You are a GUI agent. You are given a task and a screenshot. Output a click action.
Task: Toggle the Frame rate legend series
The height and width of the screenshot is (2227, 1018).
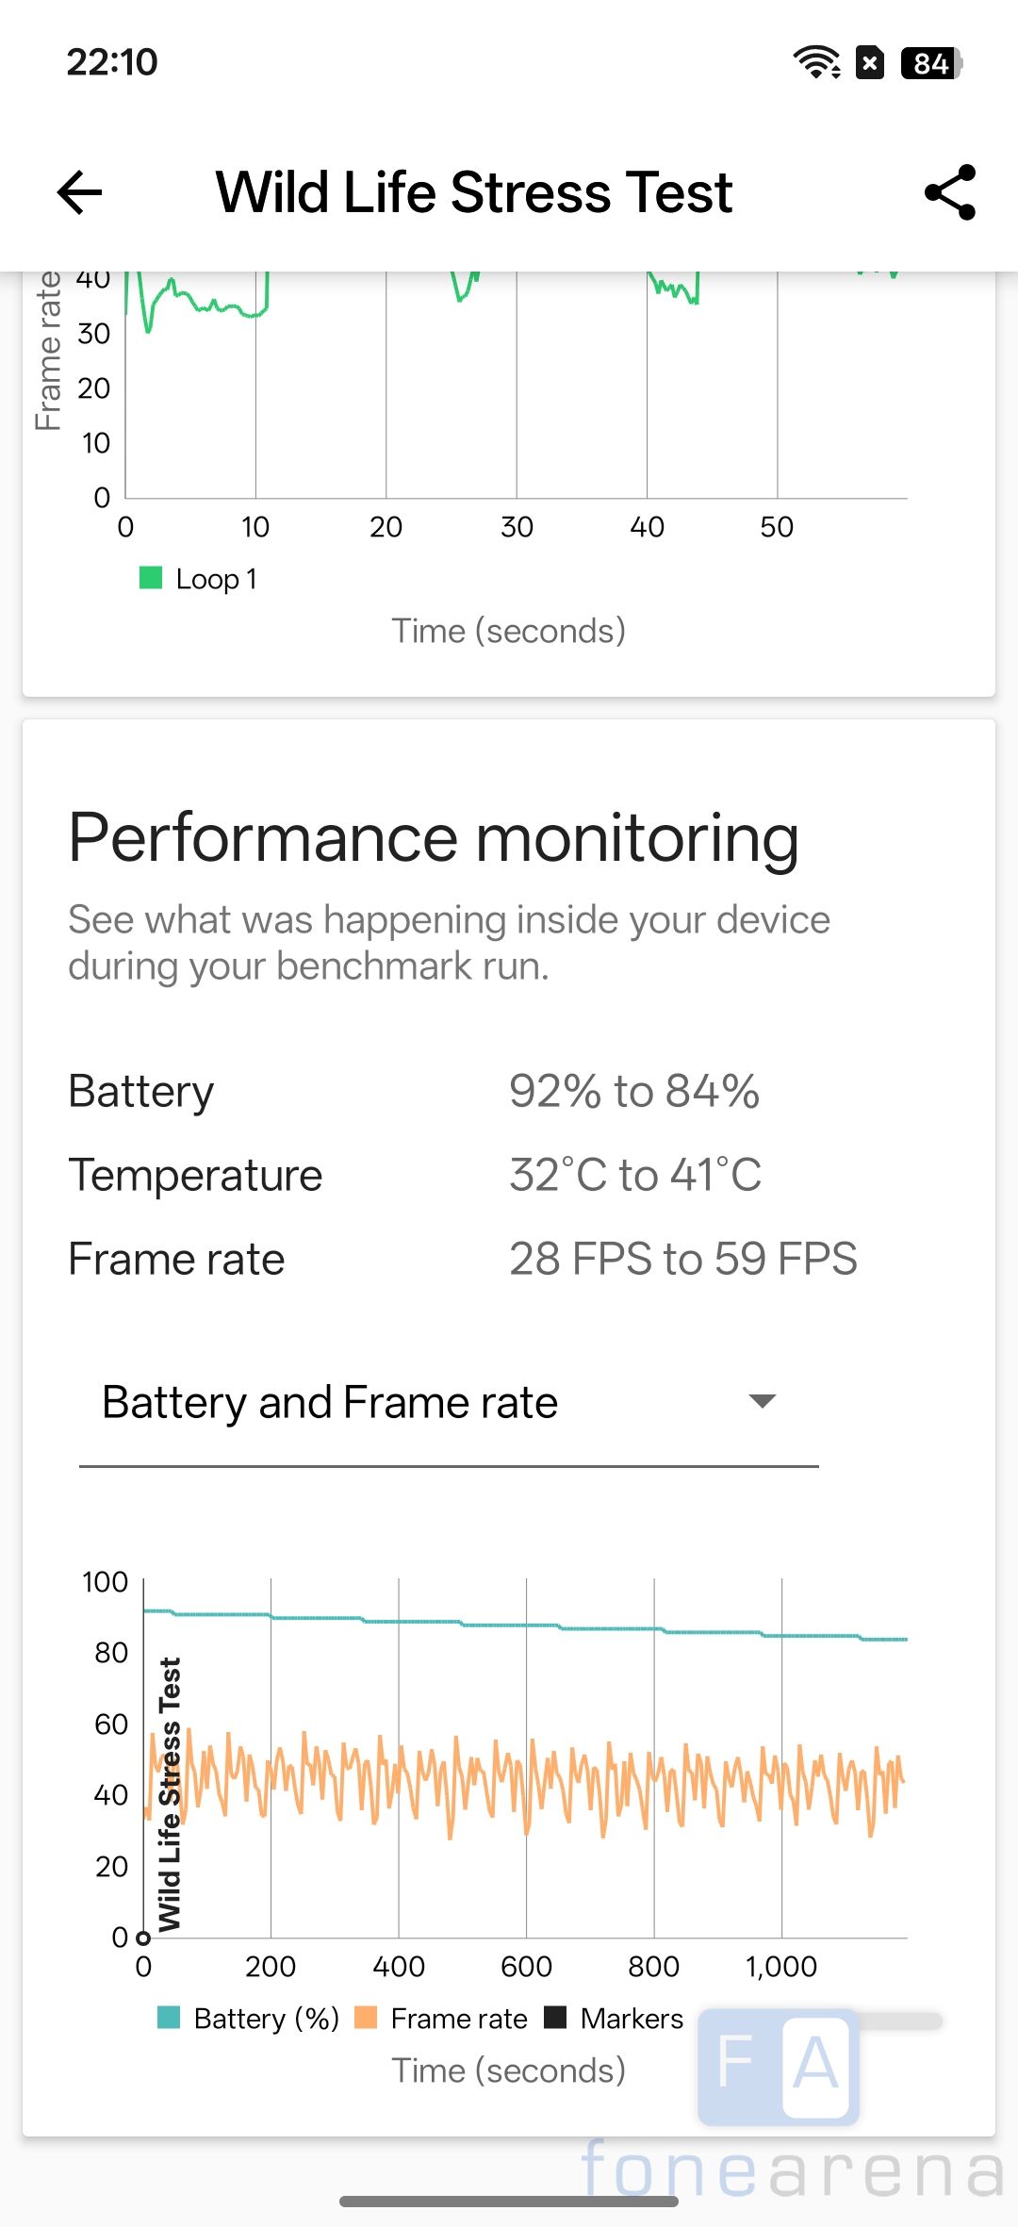(x=441, y=2018)
